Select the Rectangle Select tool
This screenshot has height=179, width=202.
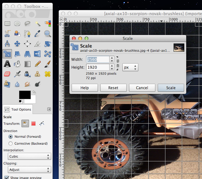click(7, 23)
